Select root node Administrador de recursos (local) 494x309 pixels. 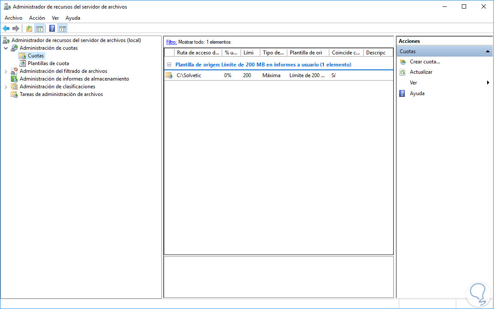[76, 40]
